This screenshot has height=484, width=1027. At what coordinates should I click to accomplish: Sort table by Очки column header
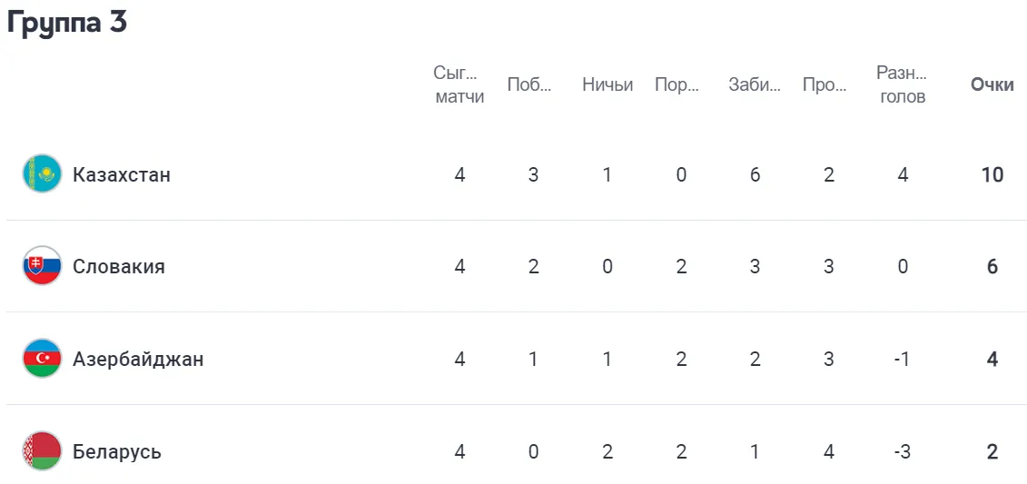click(992, 85)
